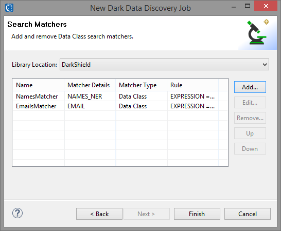
Task: Click the Remove... button
Action: tap(250, 118)
